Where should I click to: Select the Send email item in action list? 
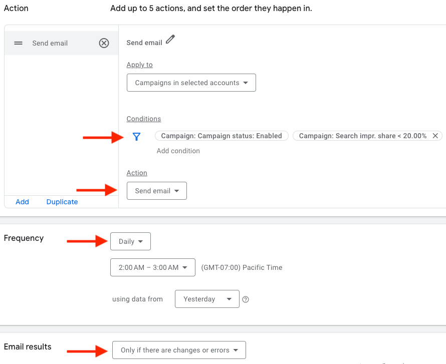click(x=50, y=43)
